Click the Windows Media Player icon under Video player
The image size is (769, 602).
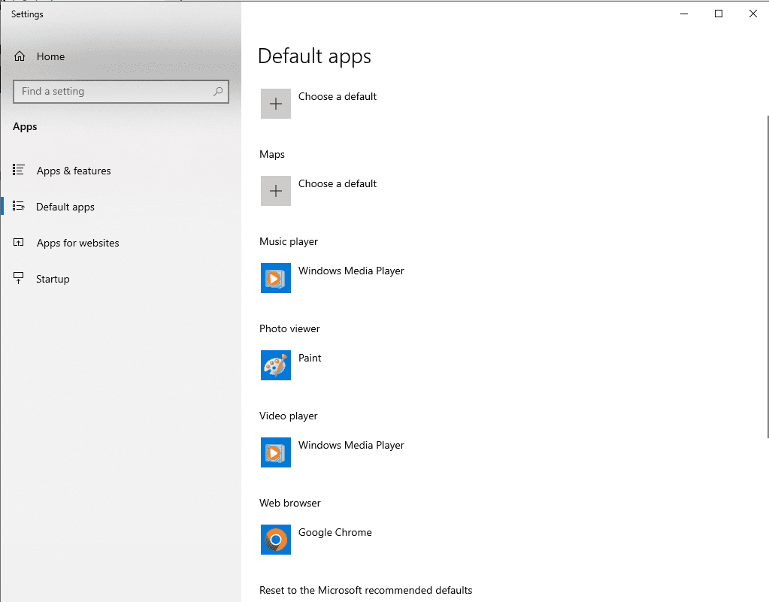[275, 452]
